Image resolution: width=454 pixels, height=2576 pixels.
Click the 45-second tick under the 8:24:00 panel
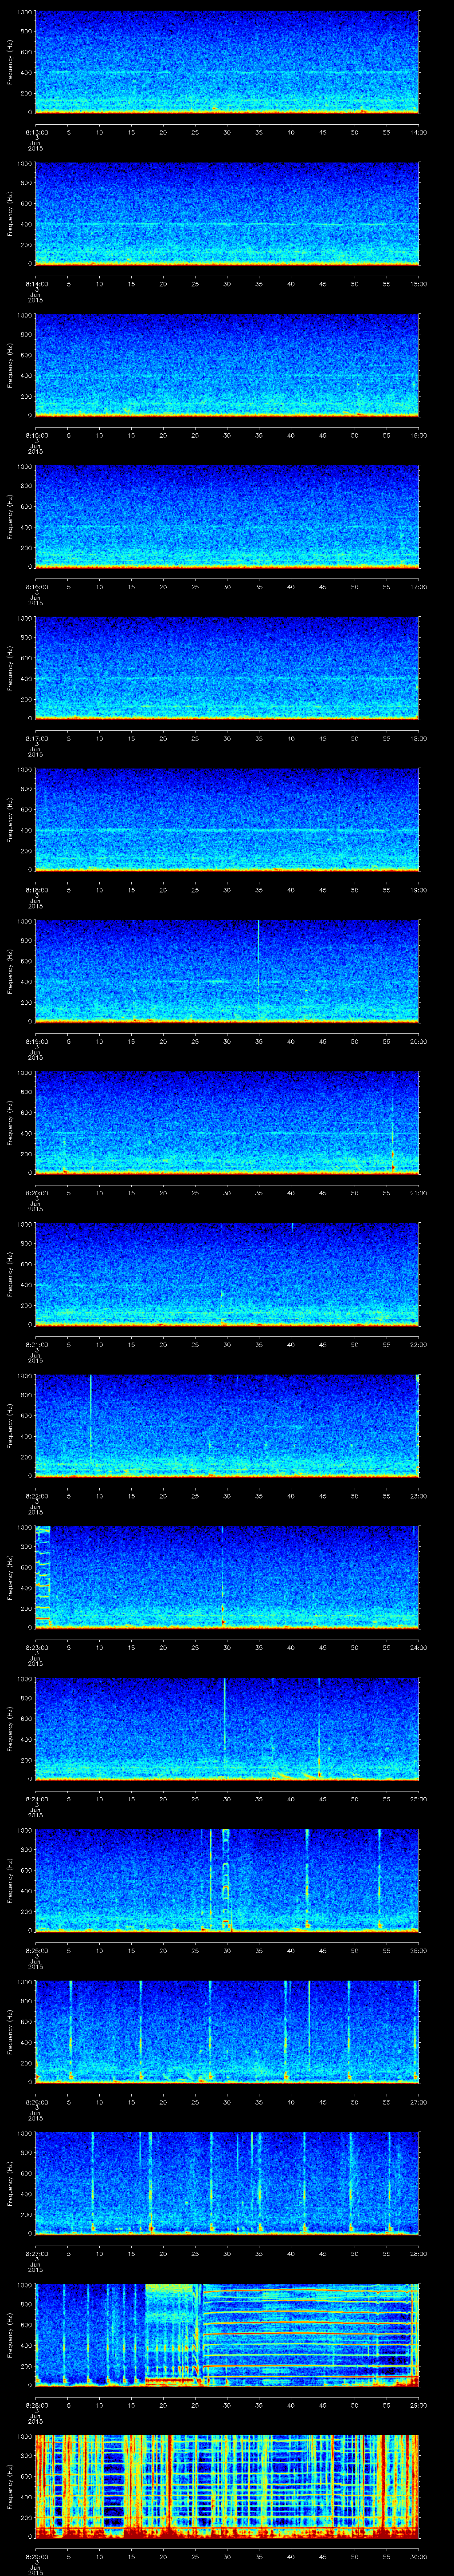[x=322, y=1798]
